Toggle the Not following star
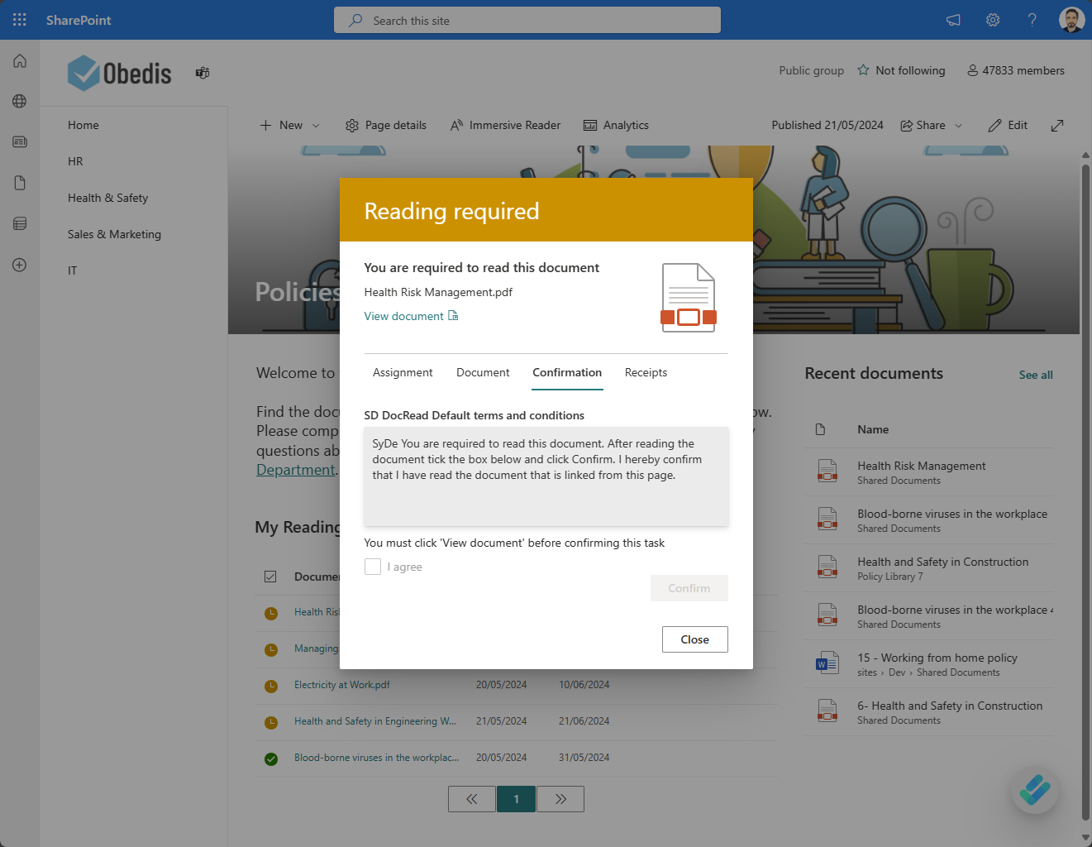The width and height of the screenshot is (1092, 847). [x=863, y=70]
